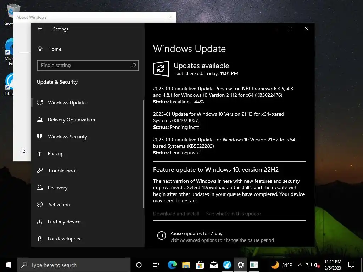Launch Microsoft Edge from the taskbar
This screenshot has height=272, width=363.
click(x=172, y=265)
